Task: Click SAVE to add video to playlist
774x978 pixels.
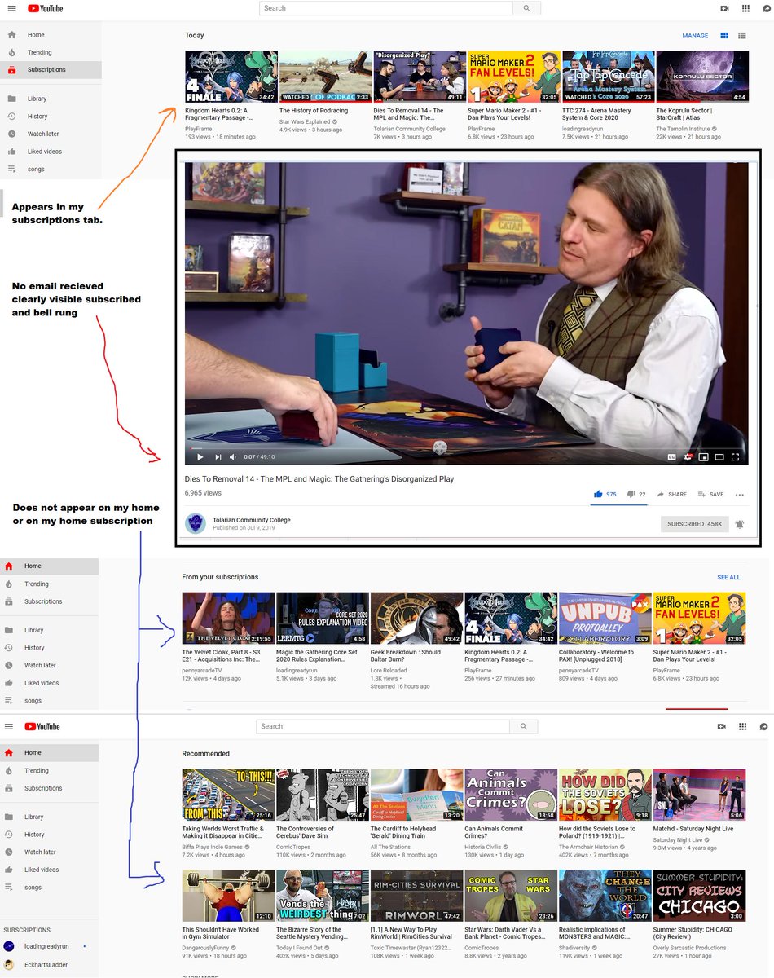Action: [x=710, y=495]
